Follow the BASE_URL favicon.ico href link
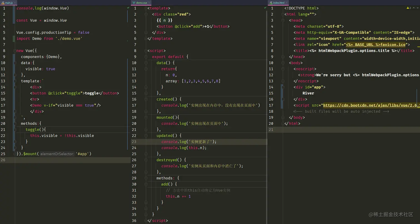 (x=376, y=45)
